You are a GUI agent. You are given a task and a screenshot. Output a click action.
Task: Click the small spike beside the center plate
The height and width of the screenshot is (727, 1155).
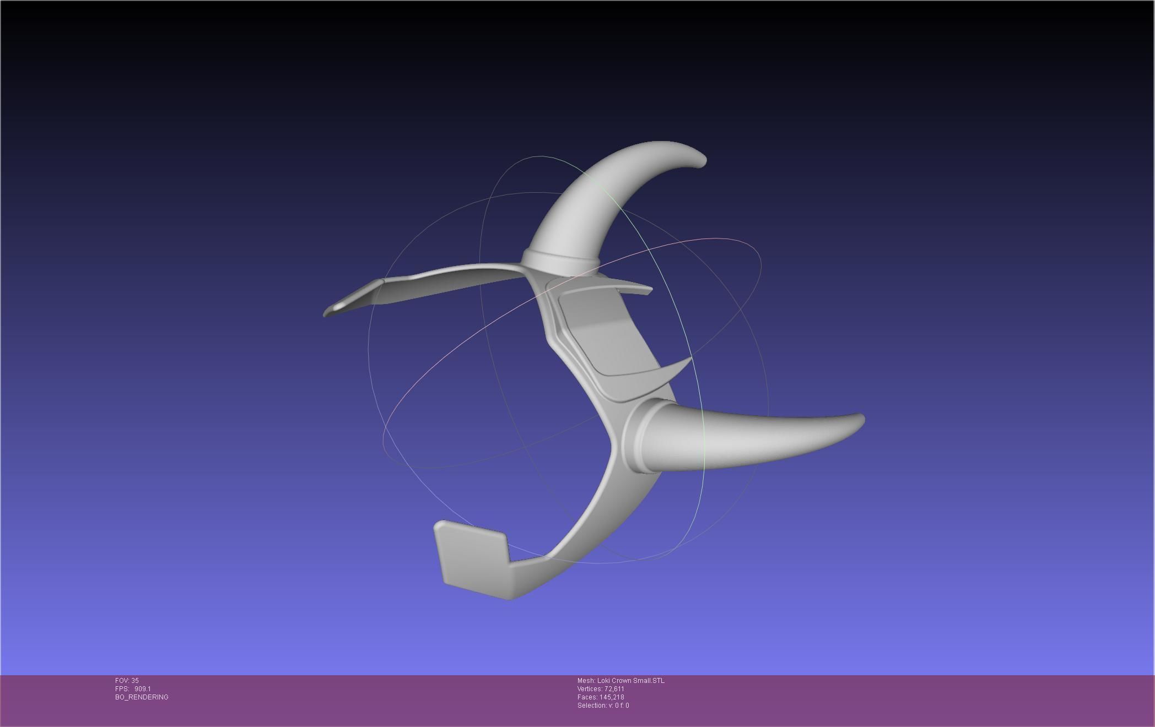click(x=673, y=370)
